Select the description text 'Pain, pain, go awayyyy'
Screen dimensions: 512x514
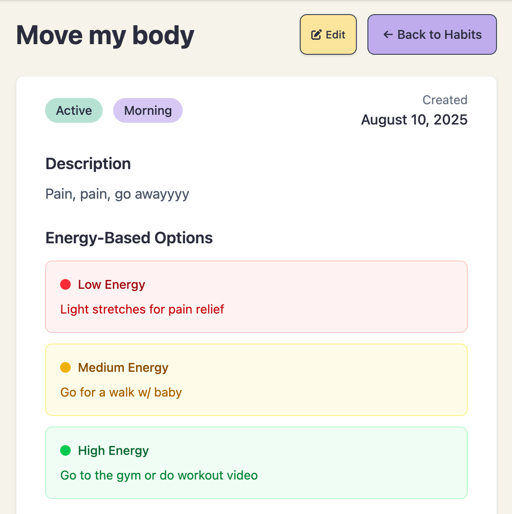(117, 194)
